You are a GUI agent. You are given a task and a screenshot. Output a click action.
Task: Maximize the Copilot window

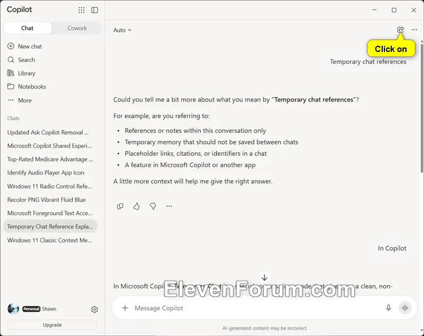[x=394, y=10]
